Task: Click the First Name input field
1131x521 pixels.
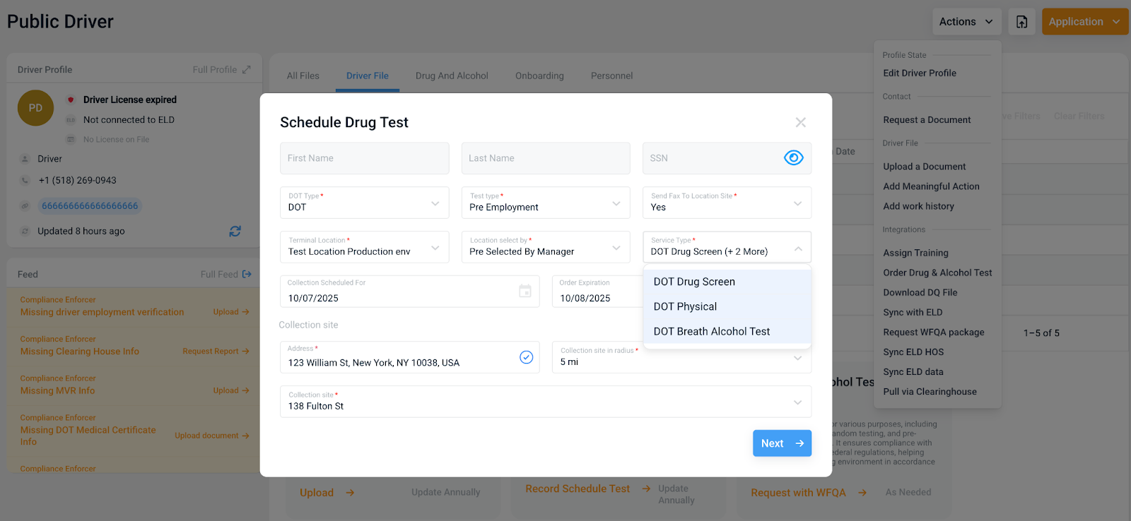Action: pos(365,158)
